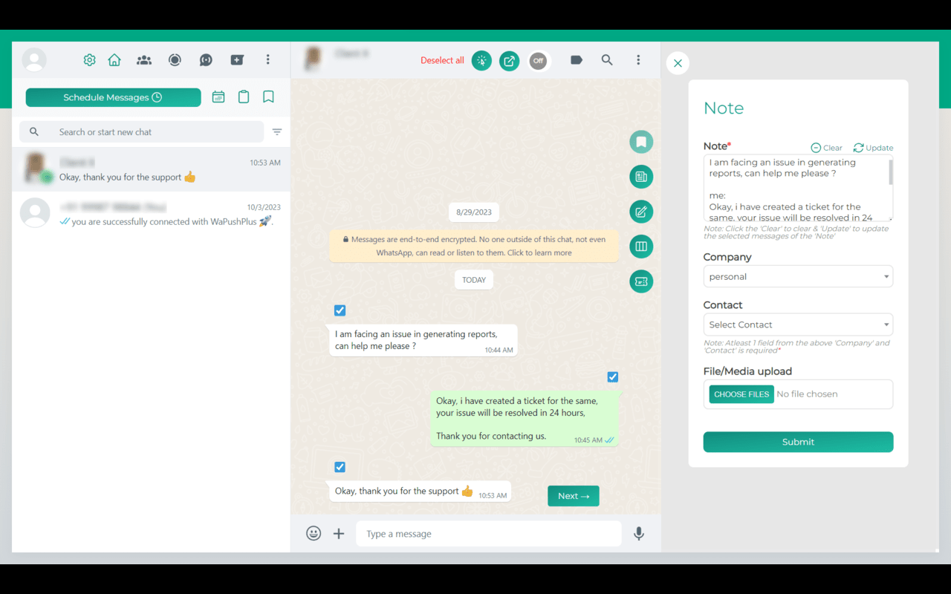Select the contacts group icon in the header
This screenshot has height=594, width=951.
pos(144,60)
